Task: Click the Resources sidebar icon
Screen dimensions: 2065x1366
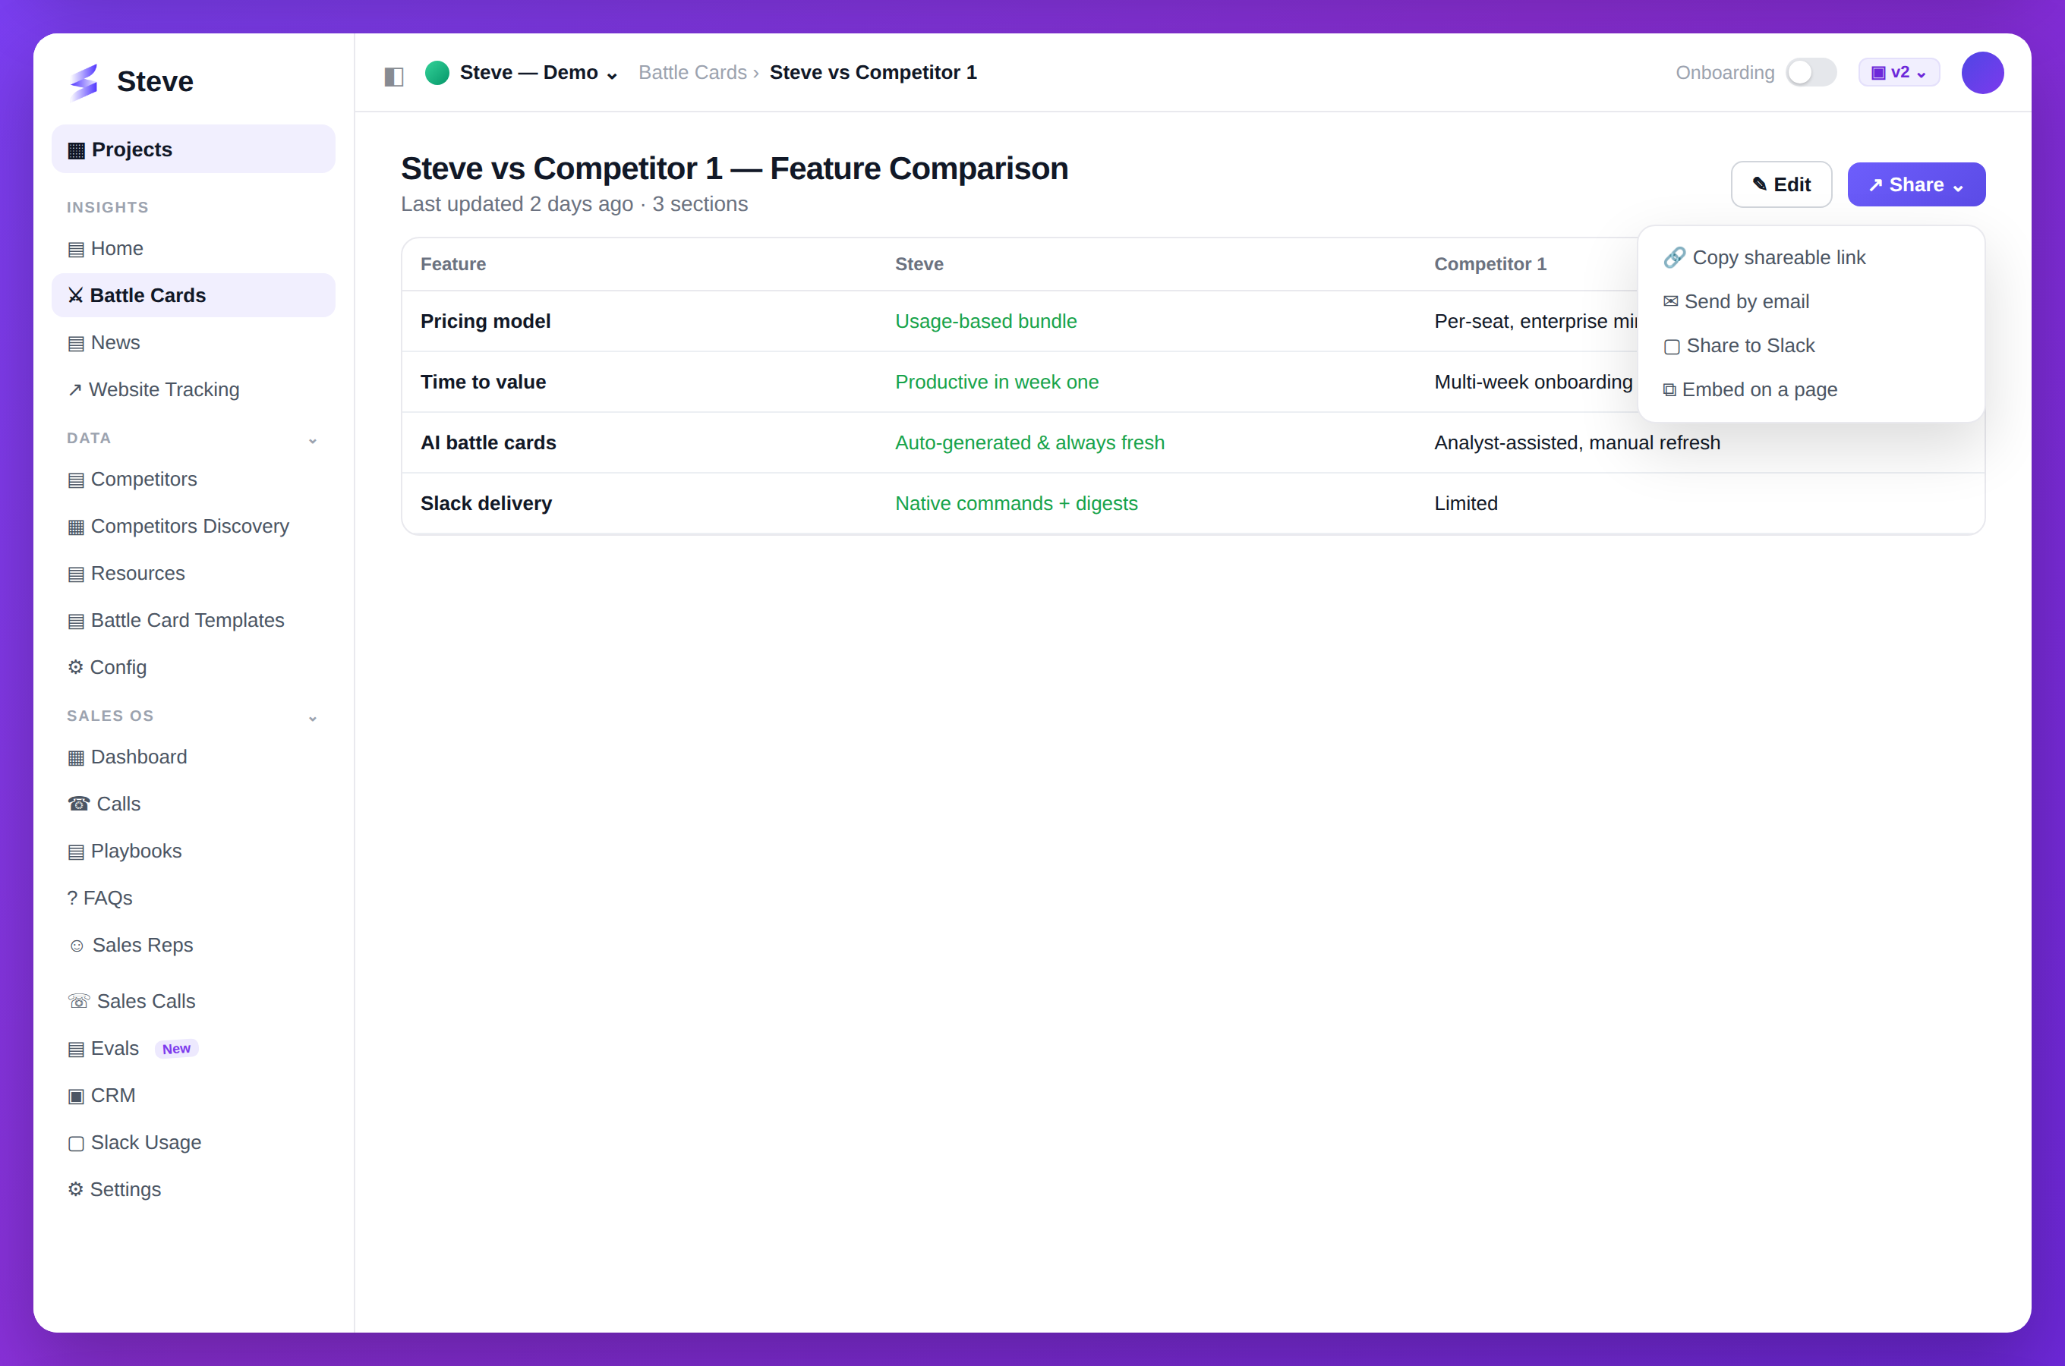Action: tap(76, 574)
